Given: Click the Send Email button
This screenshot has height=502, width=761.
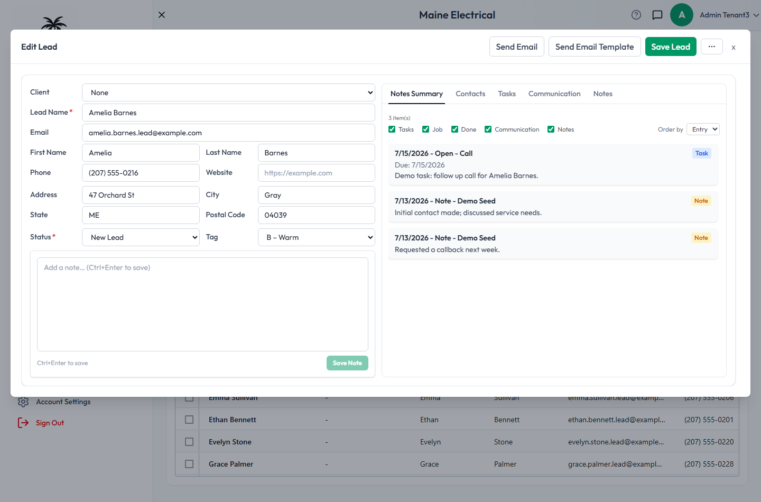Looking at the screenshot, I should [x=516, y=47].
